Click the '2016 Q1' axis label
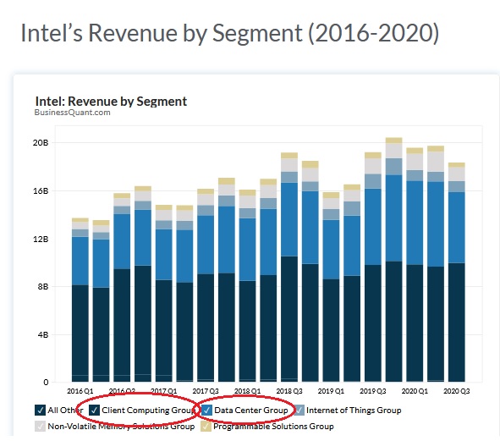The image size is (500, 441). pyautogui.click(x=80, y=391)
